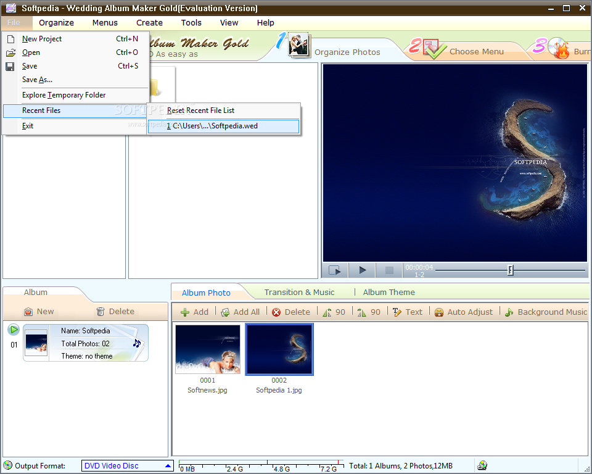Select the Softnews.jpg photo thumbnail
The width and height of the screenshot is (592, 474).
[208, 349]
